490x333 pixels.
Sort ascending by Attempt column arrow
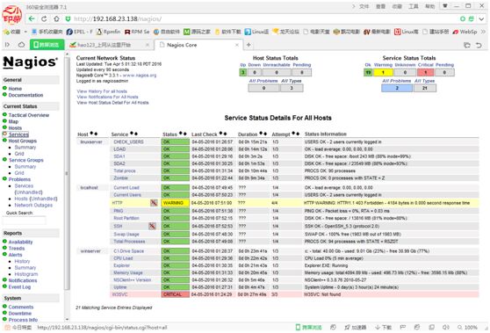coord(293,134)
